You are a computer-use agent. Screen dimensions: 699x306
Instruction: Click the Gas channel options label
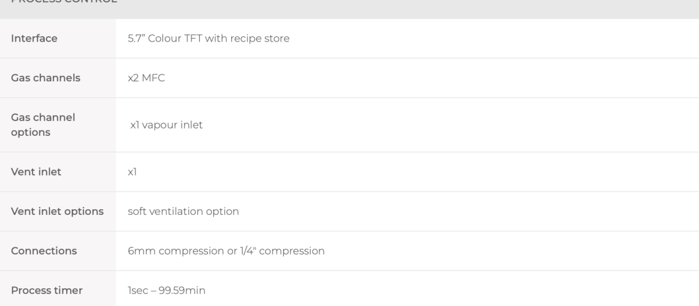coord(43,125)
